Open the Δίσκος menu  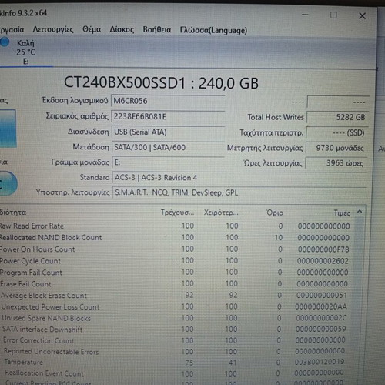[x=122, y=30]
